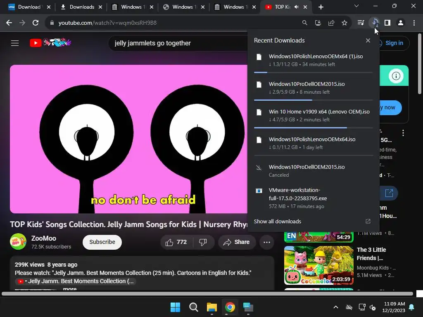
Task: Toggle the Chrome downloads toolbar icon
Action: [x=374, y=23]
